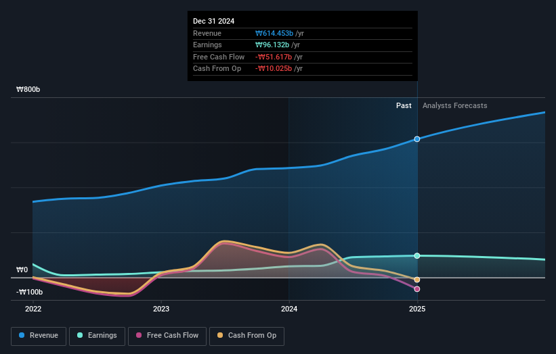The width and height of the screenshot is (556, 354).
Task: Click the Cash From Op orange data point
Action: click(417, 280)
